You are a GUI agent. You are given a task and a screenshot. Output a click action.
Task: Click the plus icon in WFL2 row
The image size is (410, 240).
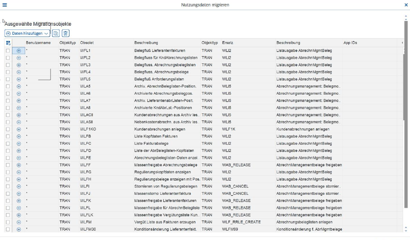(19, 58)
